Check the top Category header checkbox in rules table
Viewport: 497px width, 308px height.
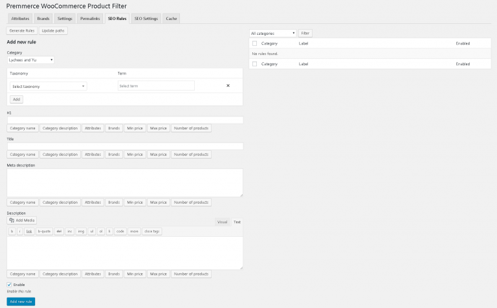254,43
